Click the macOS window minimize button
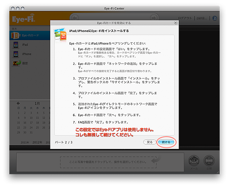229x187 pixels. 18,8
